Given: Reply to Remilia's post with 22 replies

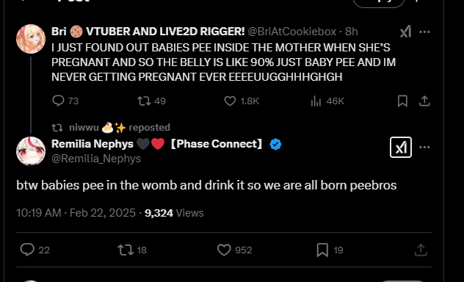Looking at the screenshot, I should pyautogui.click(x=27, y=250).
